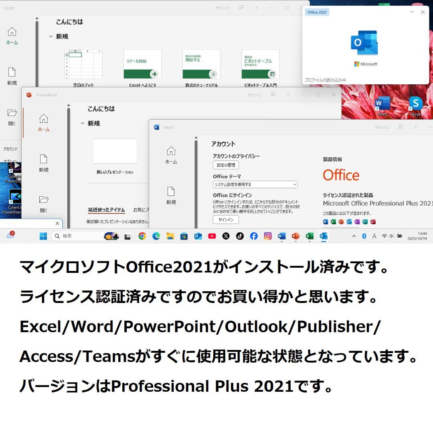The image size is (433, 427).
Task: Open Task View on the taskbar
Action: 127,237
